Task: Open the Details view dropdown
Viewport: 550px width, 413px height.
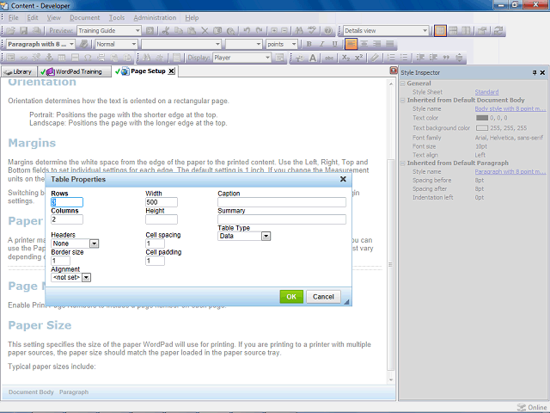Action: 386,31
